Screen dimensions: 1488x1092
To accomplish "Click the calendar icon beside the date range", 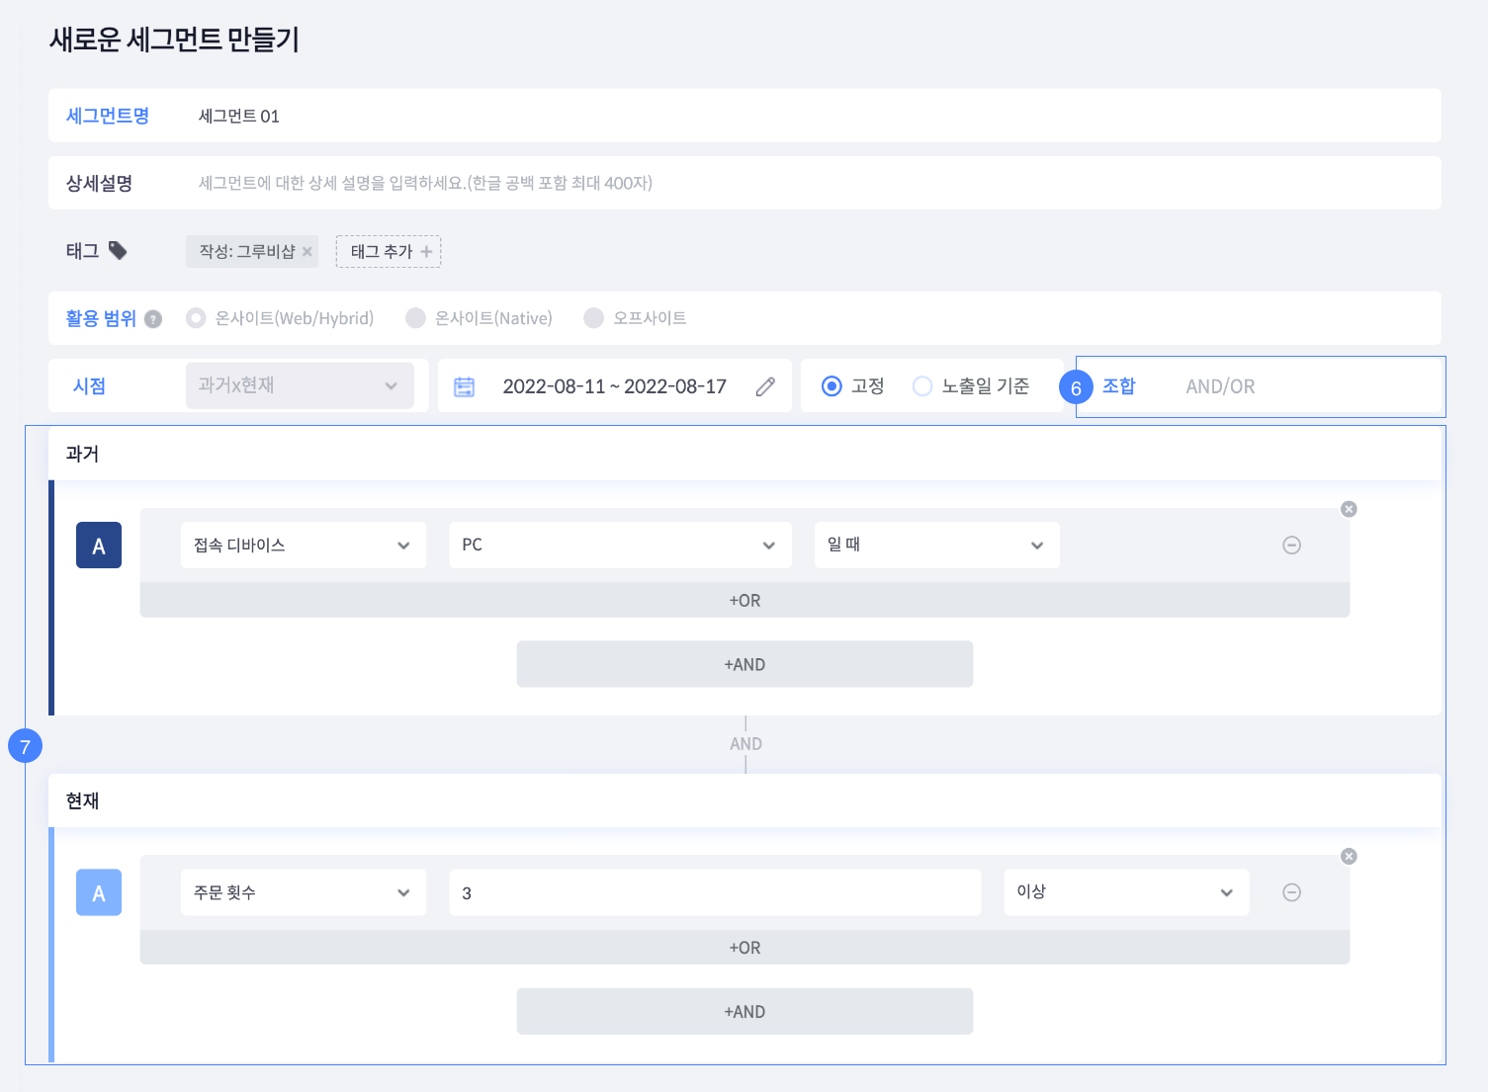I will click(x=464, y=386).
